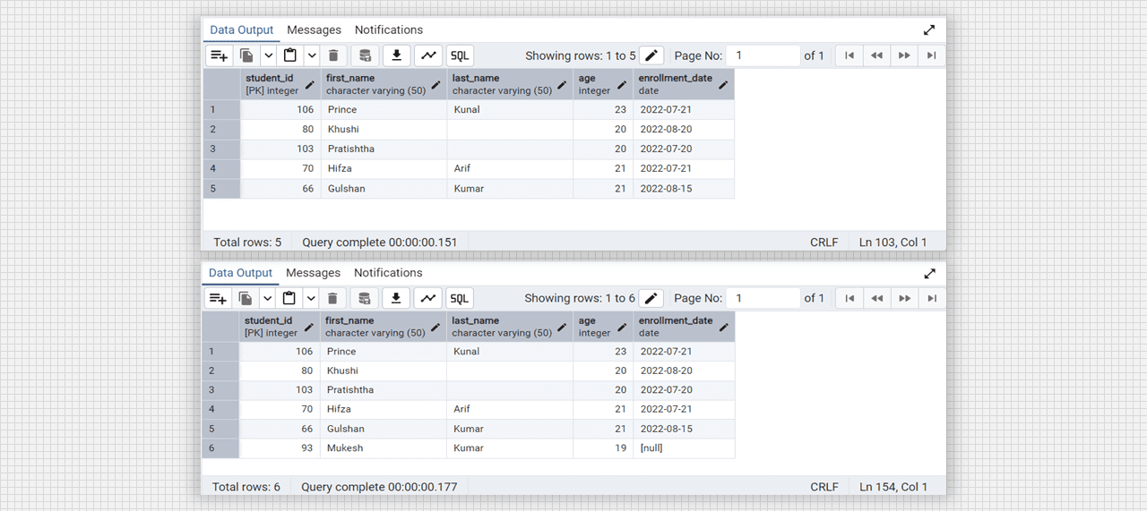
Task: Go to next page in the 5-row panel
Action: click(x=904, y=55)
